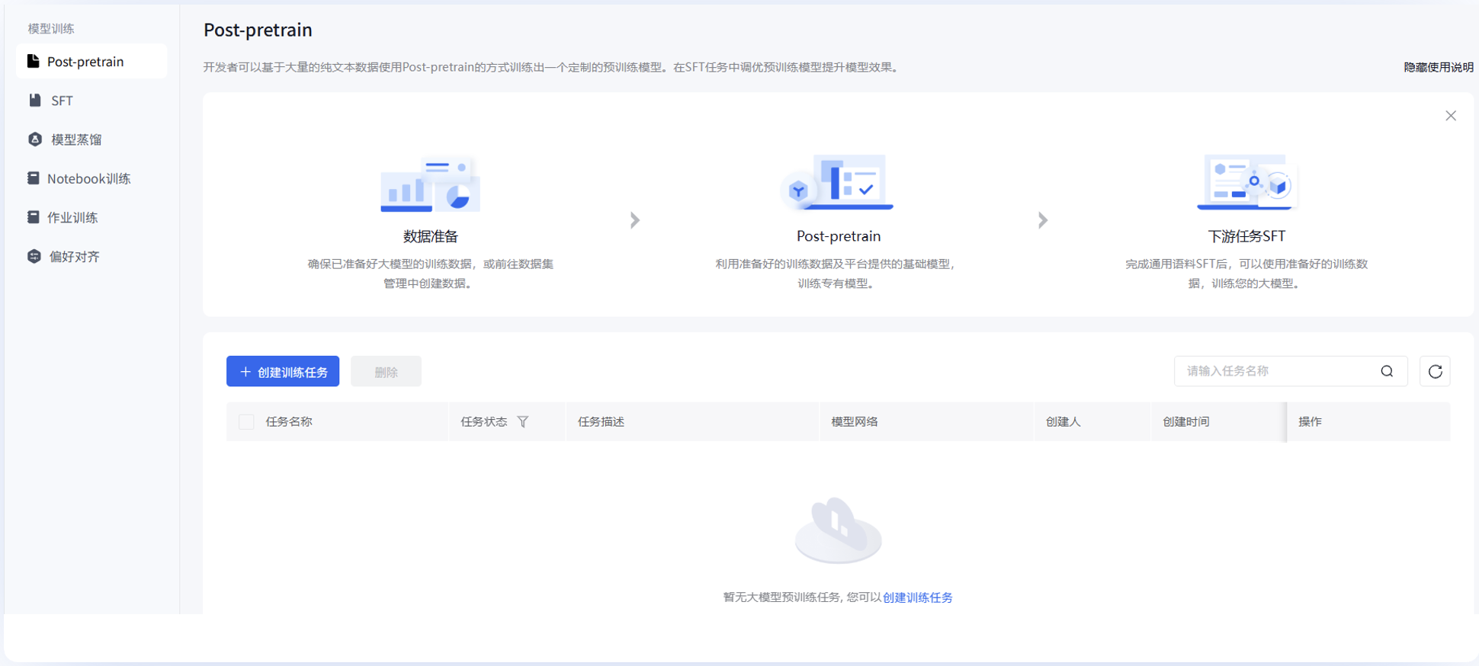Click the 创建训练任务 link in empty state
Viewport: 1479px width, 666px height.
[918, 597]
